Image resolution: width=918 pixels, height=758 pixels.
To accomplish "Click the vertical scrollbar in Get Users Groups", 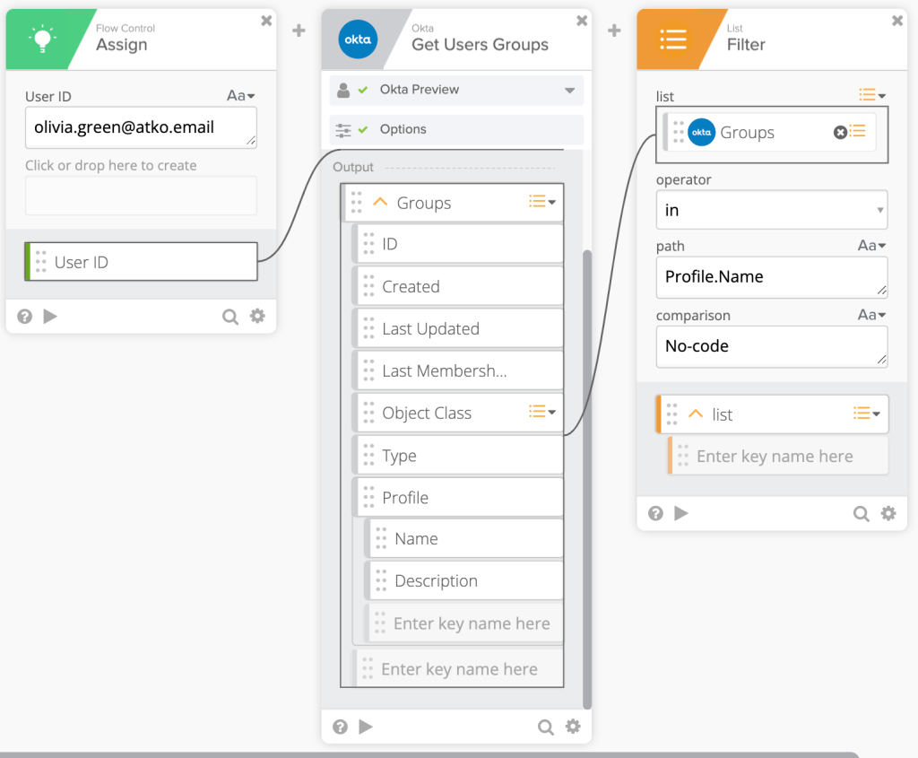I will (x=587, y=449).
